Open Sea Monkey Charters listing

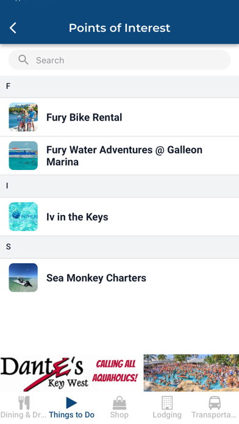pos(120,278)
